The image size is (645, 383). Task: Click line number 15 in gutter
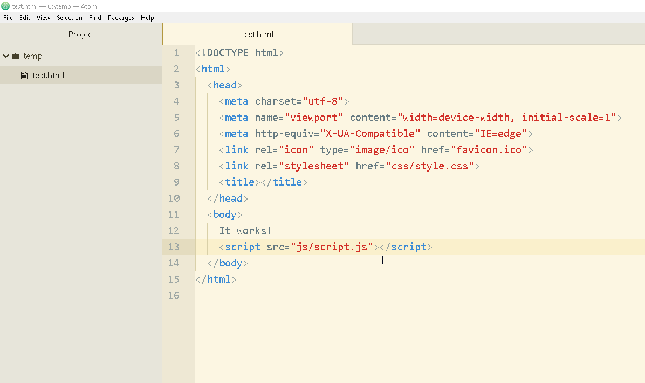coord(174,279)
